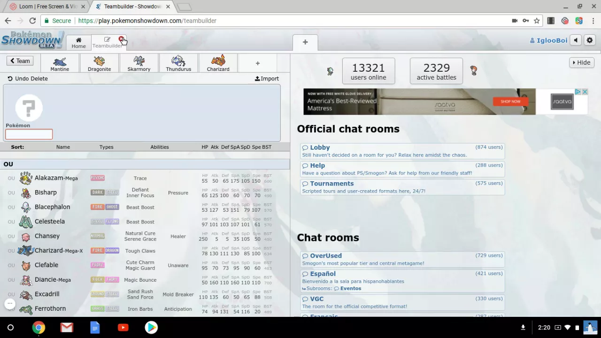Add new Pokémon slot with plus
Image resolution: width=601 pixels, height=338 pixels.
click(257, 63)
